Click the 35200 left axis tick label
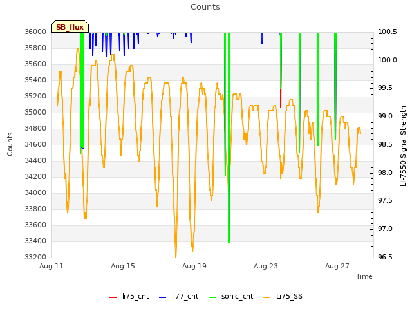This screenshot has width=412, height=309. coord(35,96)
